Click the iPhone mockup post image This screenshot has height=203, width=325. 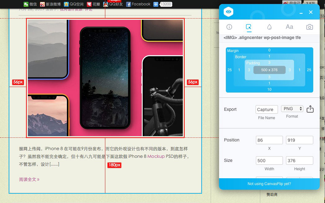[105, 78]
